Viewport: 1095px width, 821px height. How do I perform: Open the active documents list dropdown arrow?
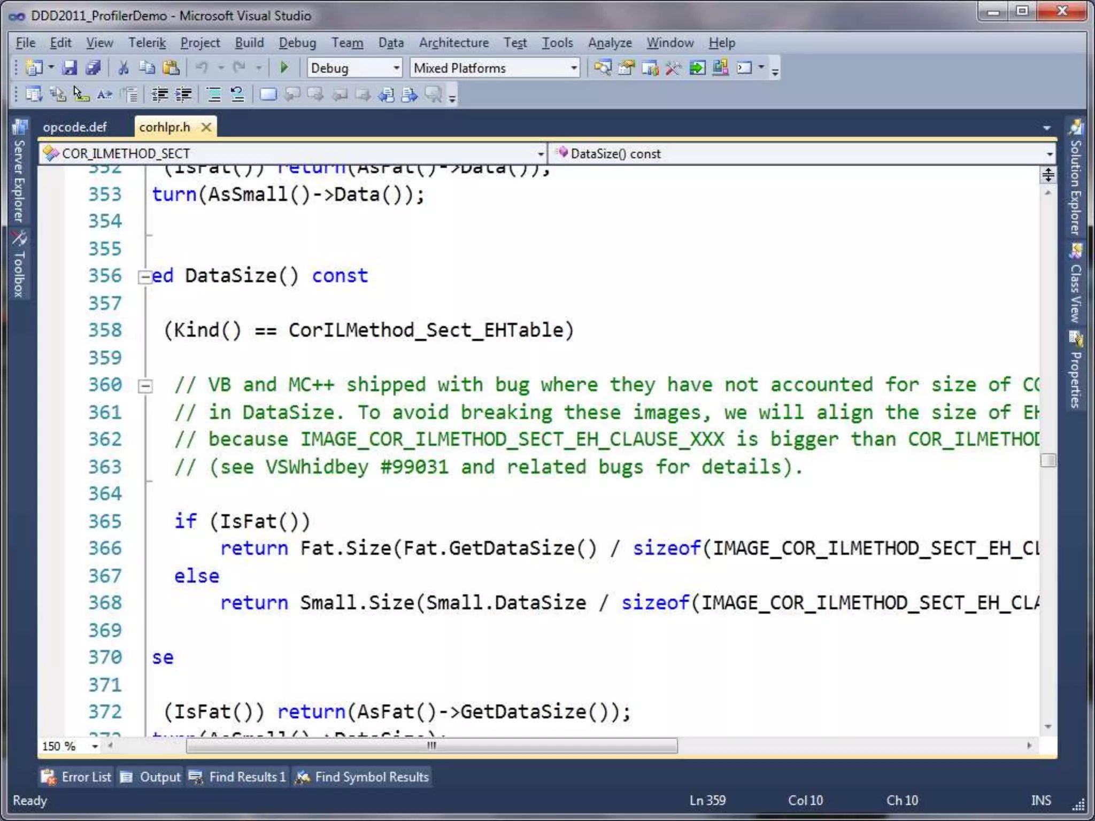pyautogui.click(x=1047, y=128)
